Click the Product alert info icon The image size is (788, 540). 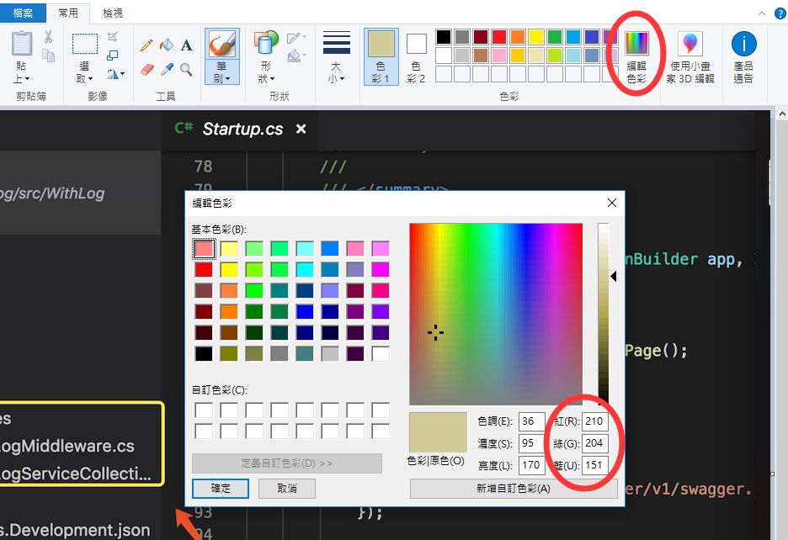pos(743,44)
